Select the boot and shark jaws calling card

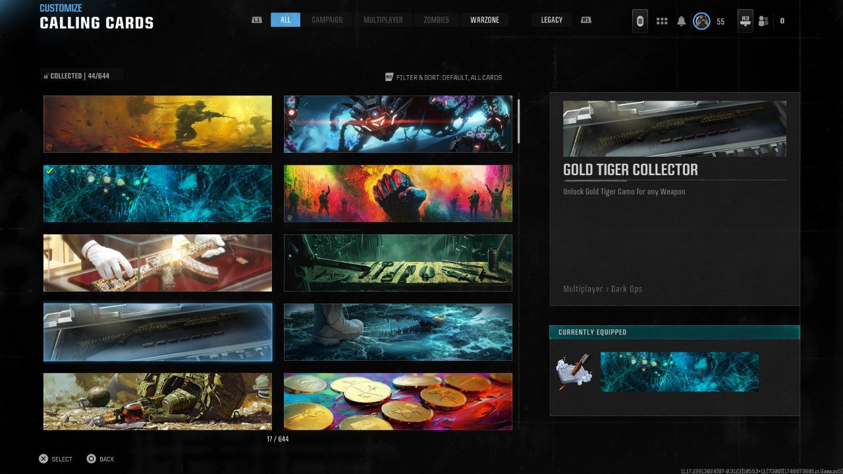point(398,332)
